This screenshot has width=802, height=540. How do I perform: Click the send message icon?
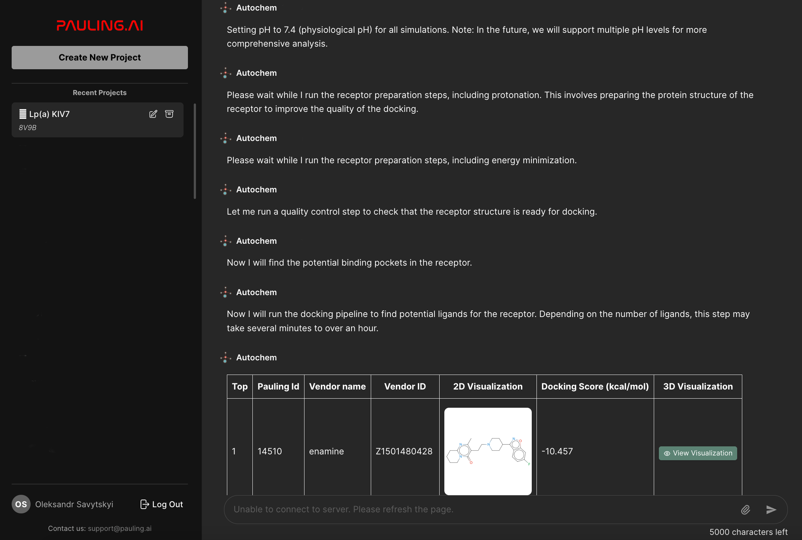pyautogui.click(x=771, y=509)
